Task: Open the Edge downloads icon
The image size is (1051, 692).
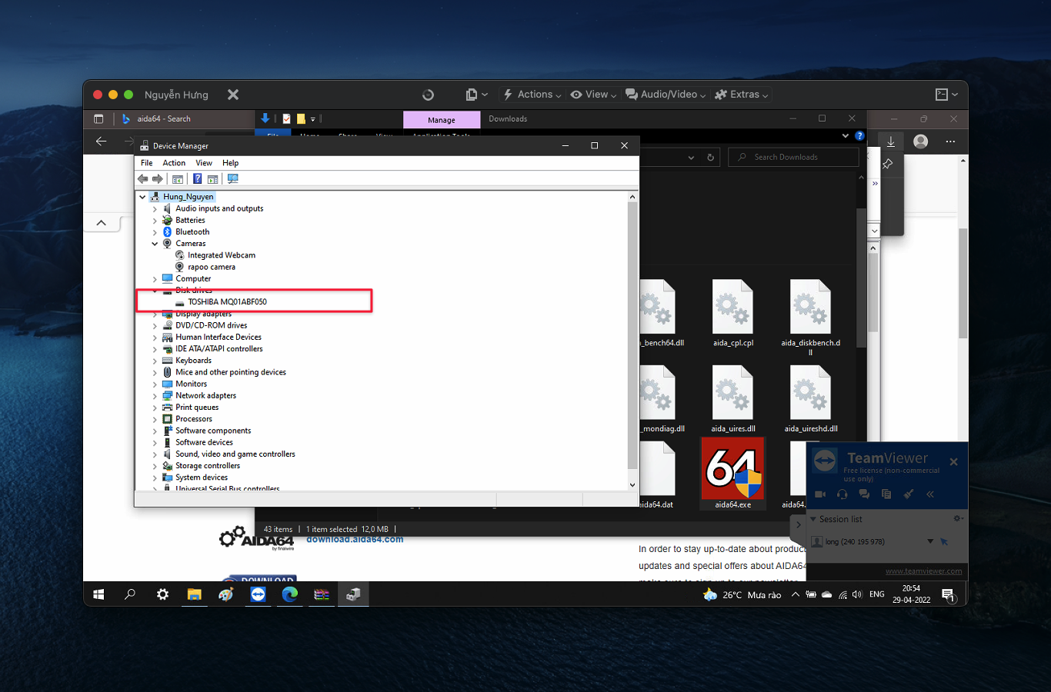Action: click(890, 141)
